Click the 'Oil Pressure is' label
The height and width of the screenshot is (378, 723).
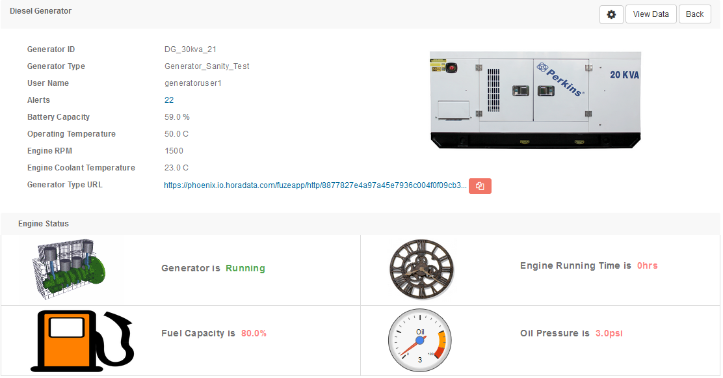555,333
